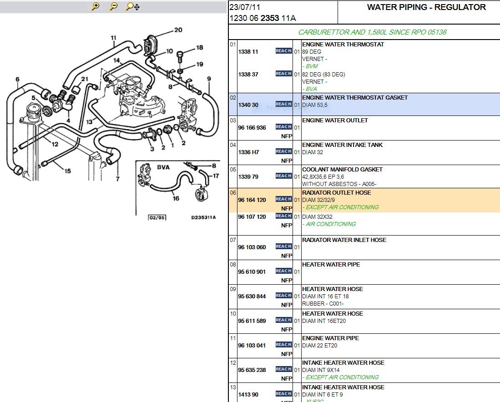
Task: Click callout number 11 in diagram
Action: pos(114,38)
